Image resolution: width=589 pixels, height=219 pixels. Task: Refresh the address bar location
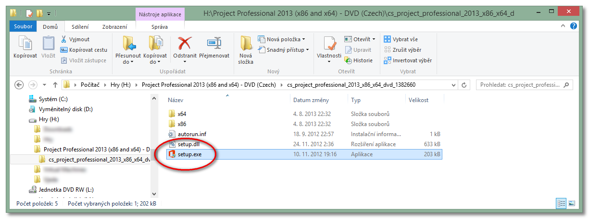pos(464,85)
